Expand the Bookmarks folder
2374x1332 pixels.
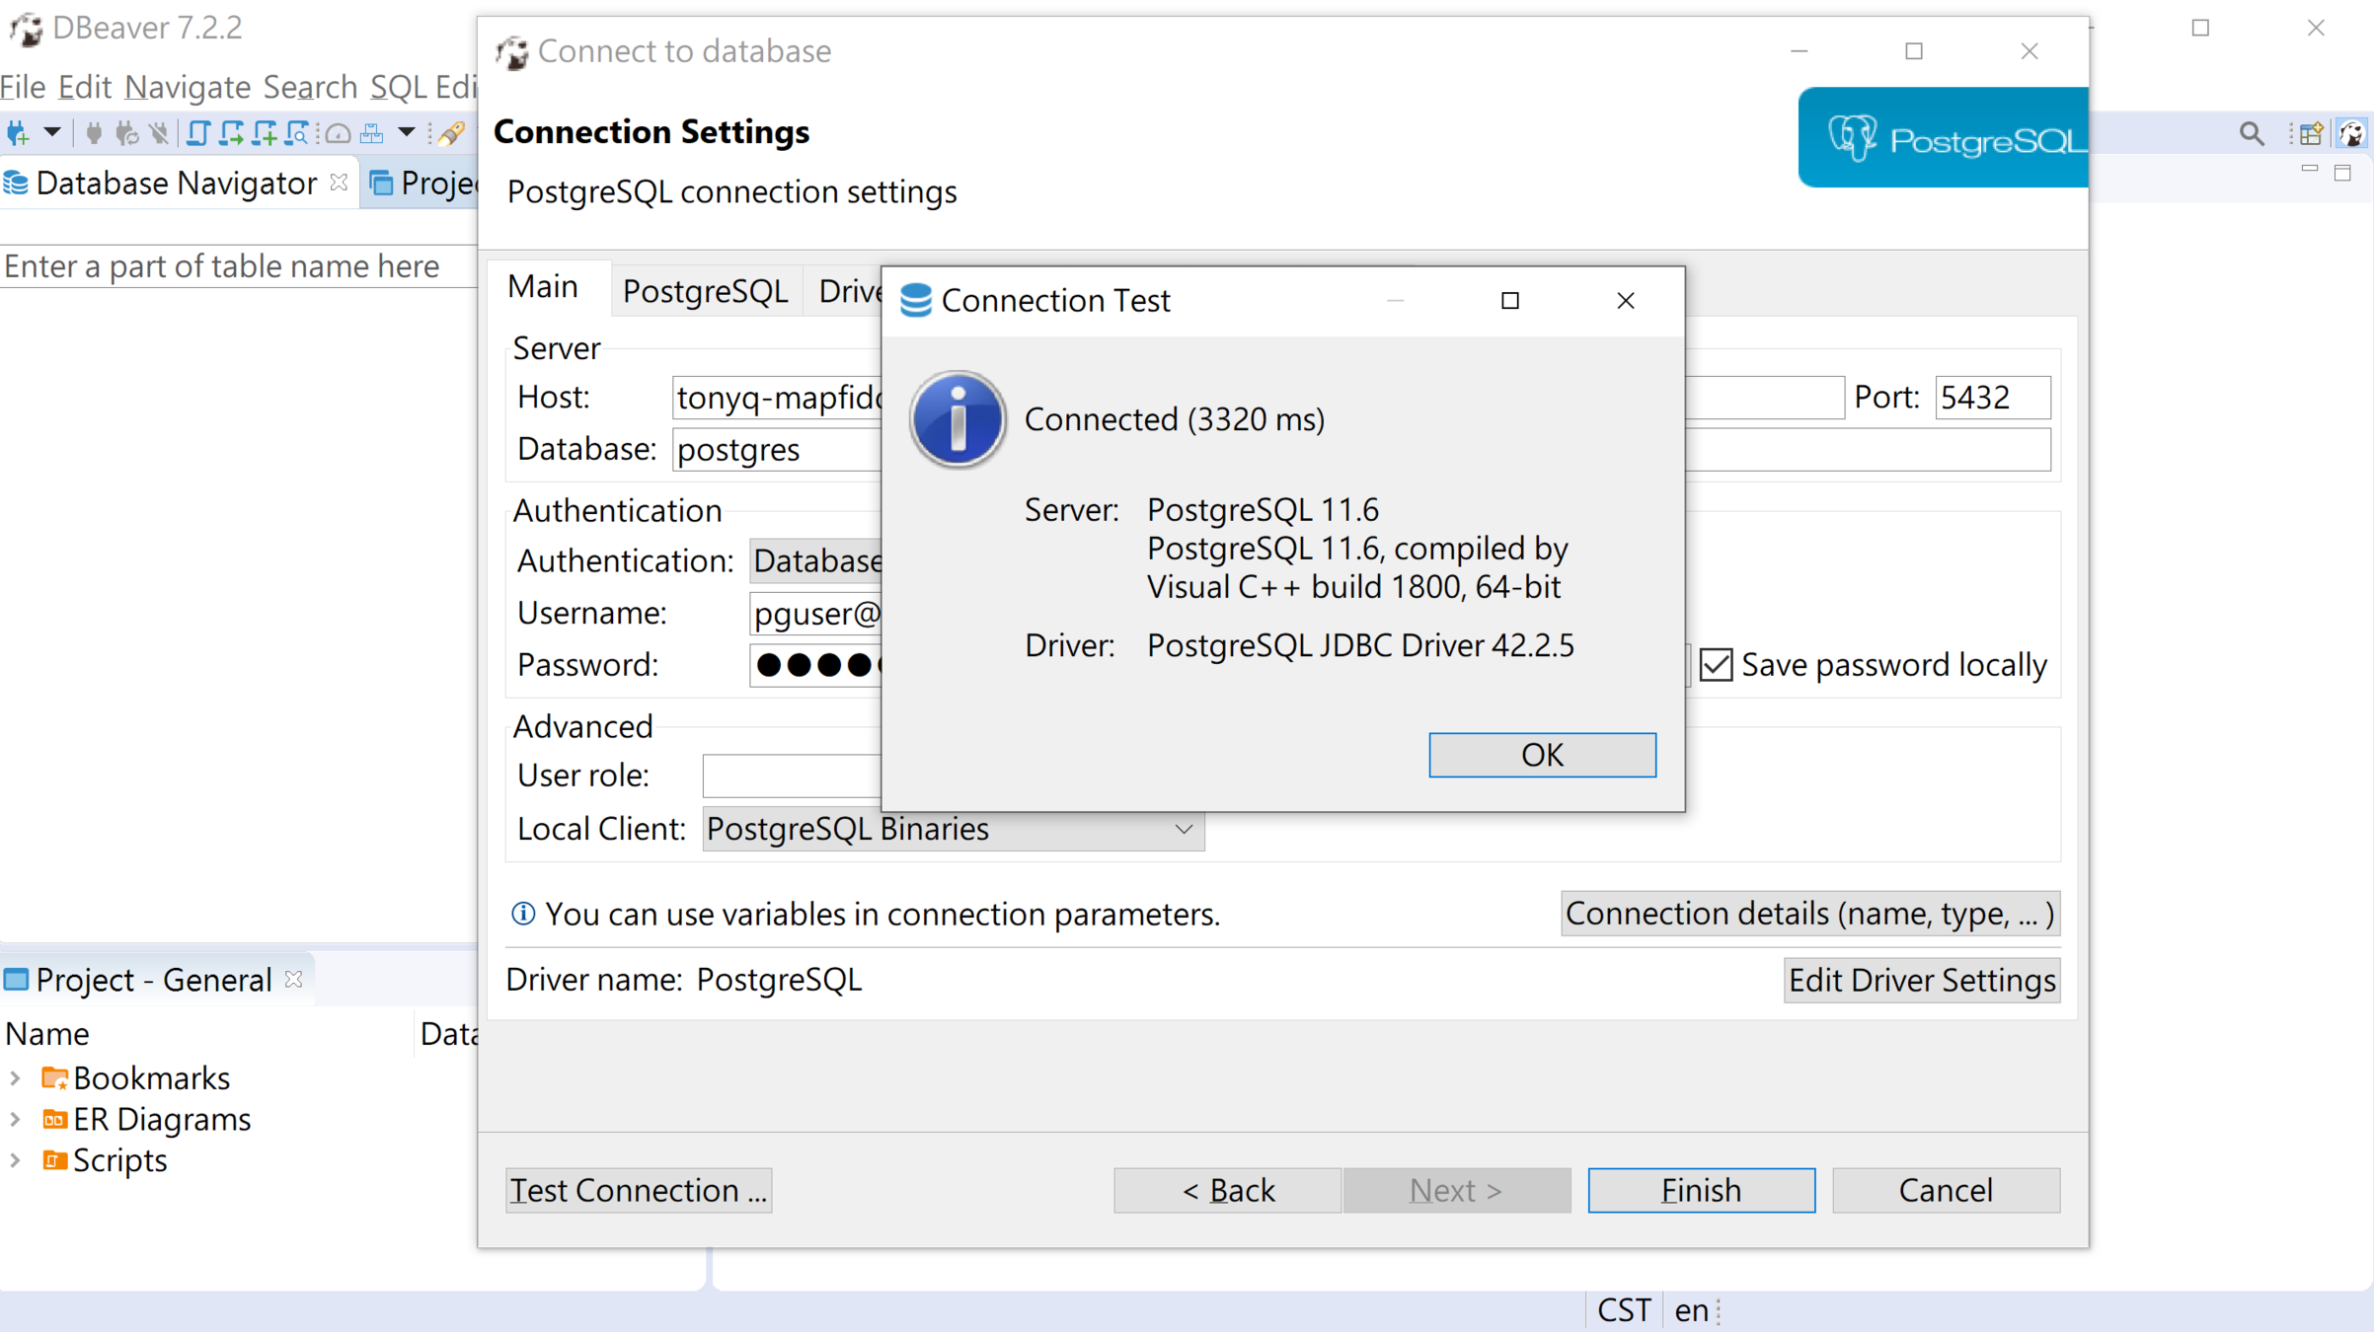(x=16, y=1078)
